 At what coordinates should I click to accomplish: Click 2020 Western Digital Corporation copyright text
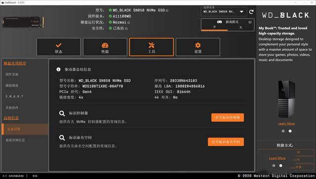[x=276, y=176]
